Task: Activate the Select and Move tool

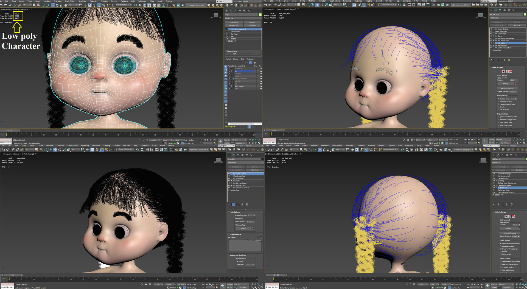Action: (x=53, y=5)
